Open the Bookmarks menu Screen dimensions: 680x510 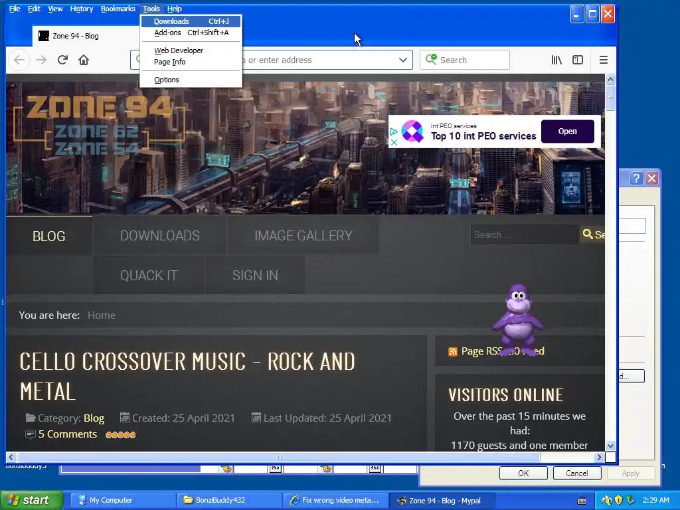point(118,9)
